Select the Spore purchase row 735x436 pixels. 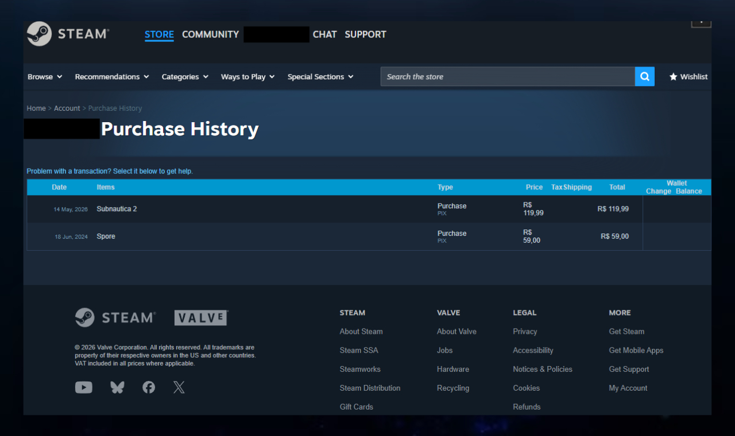pyautogui.click(x=369, y=236)
